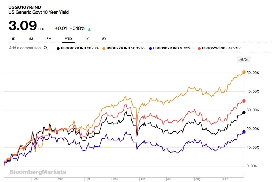This screenshot has height=182, width=275.
Task: Remove the USGG5YR:IND comparison
Action: [x=240, y=48]
